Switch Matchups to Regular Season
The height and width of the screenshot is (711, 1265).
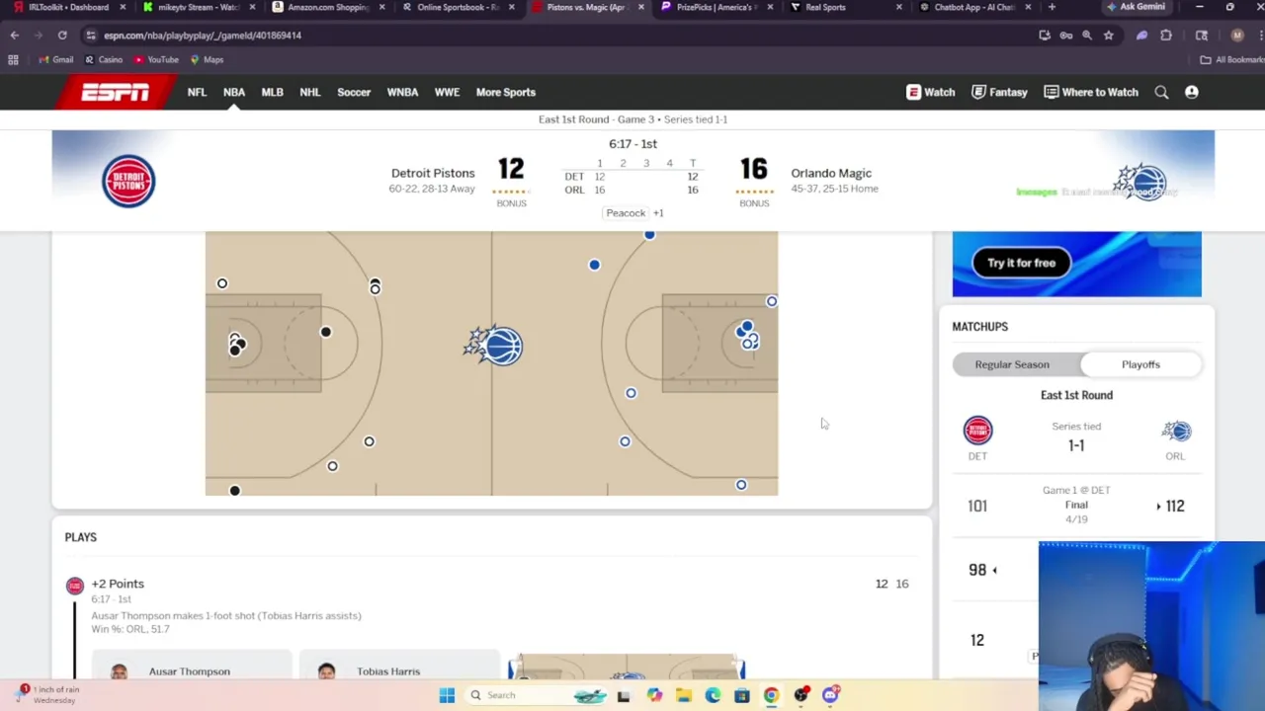[1012, 364]
